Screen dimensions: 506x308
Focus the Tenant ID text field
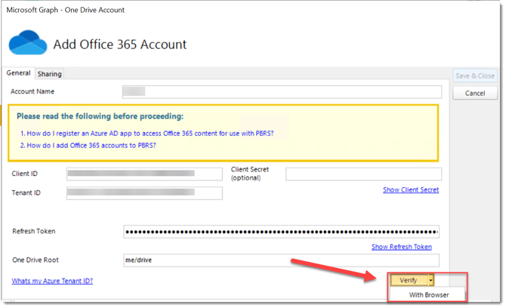(144, 193)
